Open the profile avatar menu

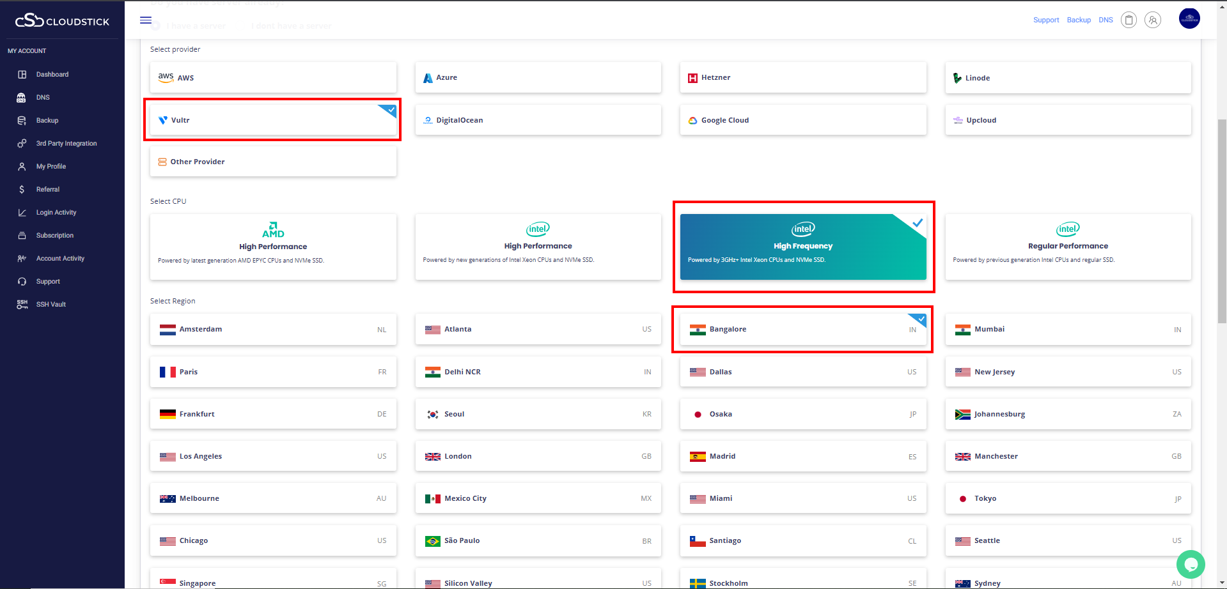[x=1189, y=19]
